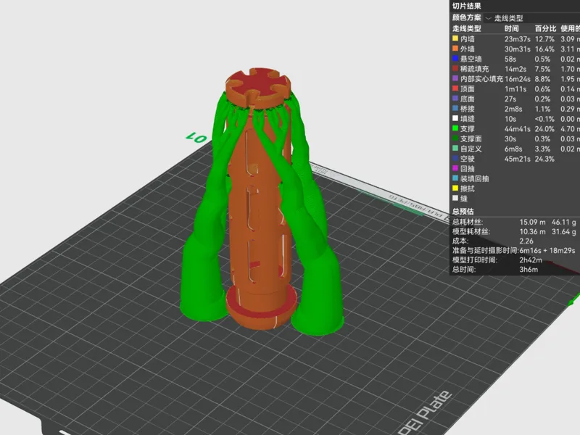Image resolution: width=580 pixels, height=435 pixels.
Task: Click the dark green 支撑面 swatch icon
Action: [x=455, y=138]
